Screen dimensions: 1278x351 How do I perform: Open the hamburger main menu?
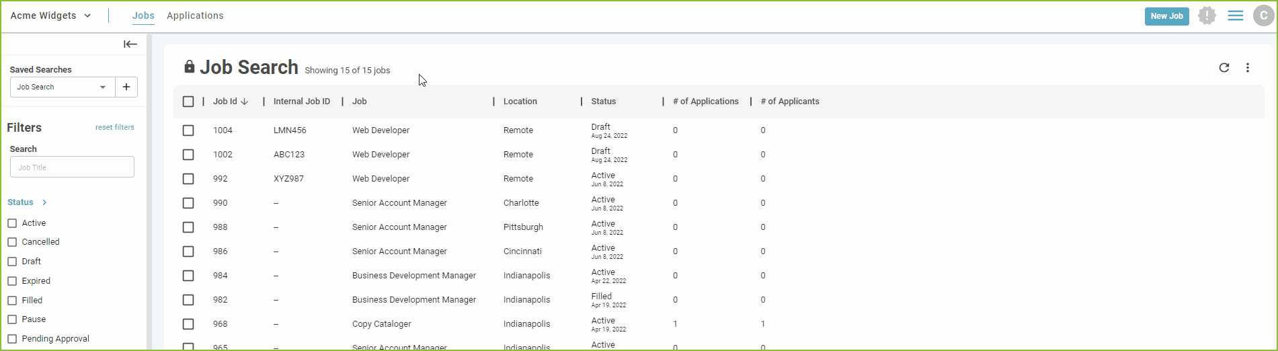click(1235, 15)
